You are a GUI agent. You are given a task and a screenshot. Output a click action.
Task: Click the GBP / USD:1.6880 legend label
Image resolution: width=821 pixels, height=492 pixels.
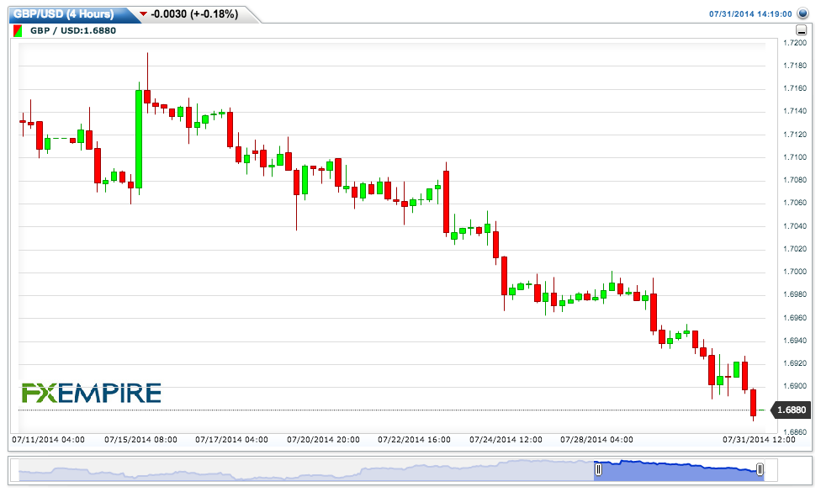point(73,31)
